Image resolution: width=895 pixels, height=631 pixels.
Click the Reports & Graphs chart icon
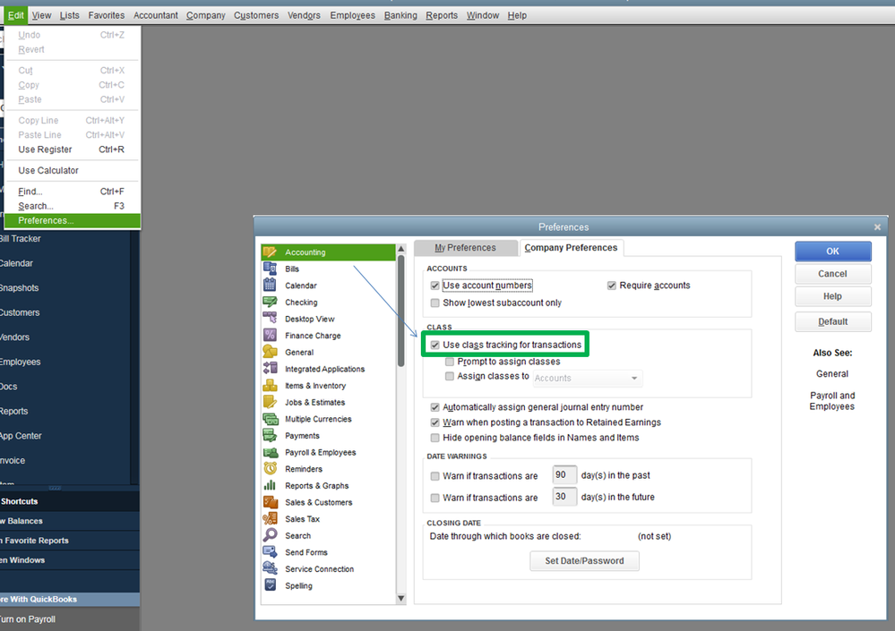click(x=270, y=485)
